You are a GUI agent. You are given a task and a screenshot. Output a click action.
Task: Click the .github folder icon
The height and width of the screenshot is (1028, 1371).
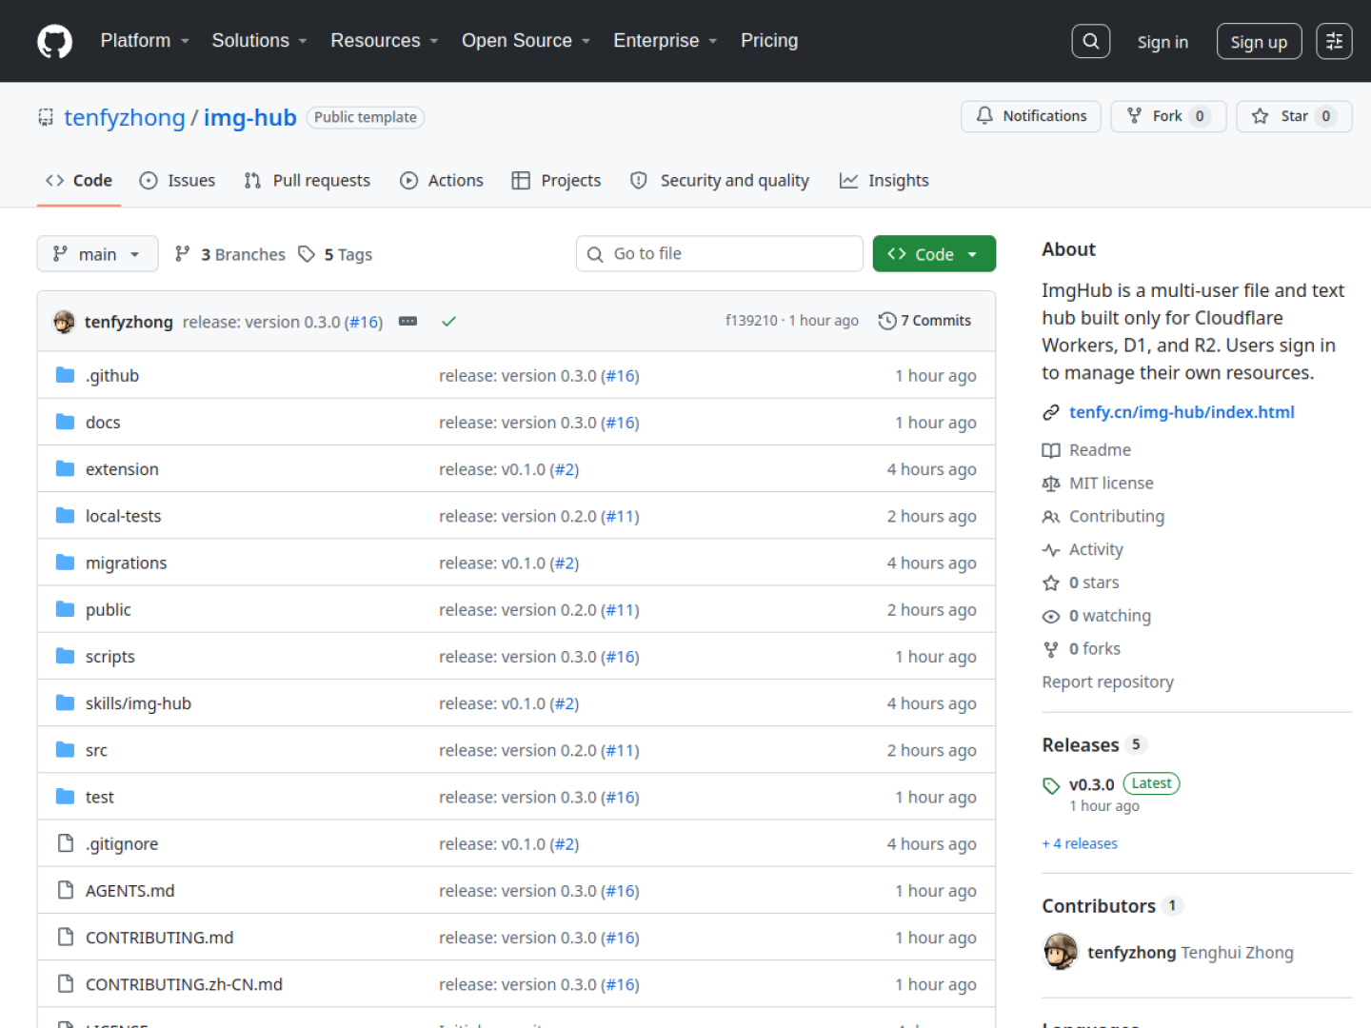(x=65, y=375)
